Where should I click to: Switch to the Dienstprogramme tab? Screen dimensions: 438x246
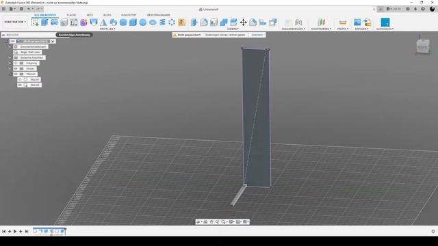[158, 15]
